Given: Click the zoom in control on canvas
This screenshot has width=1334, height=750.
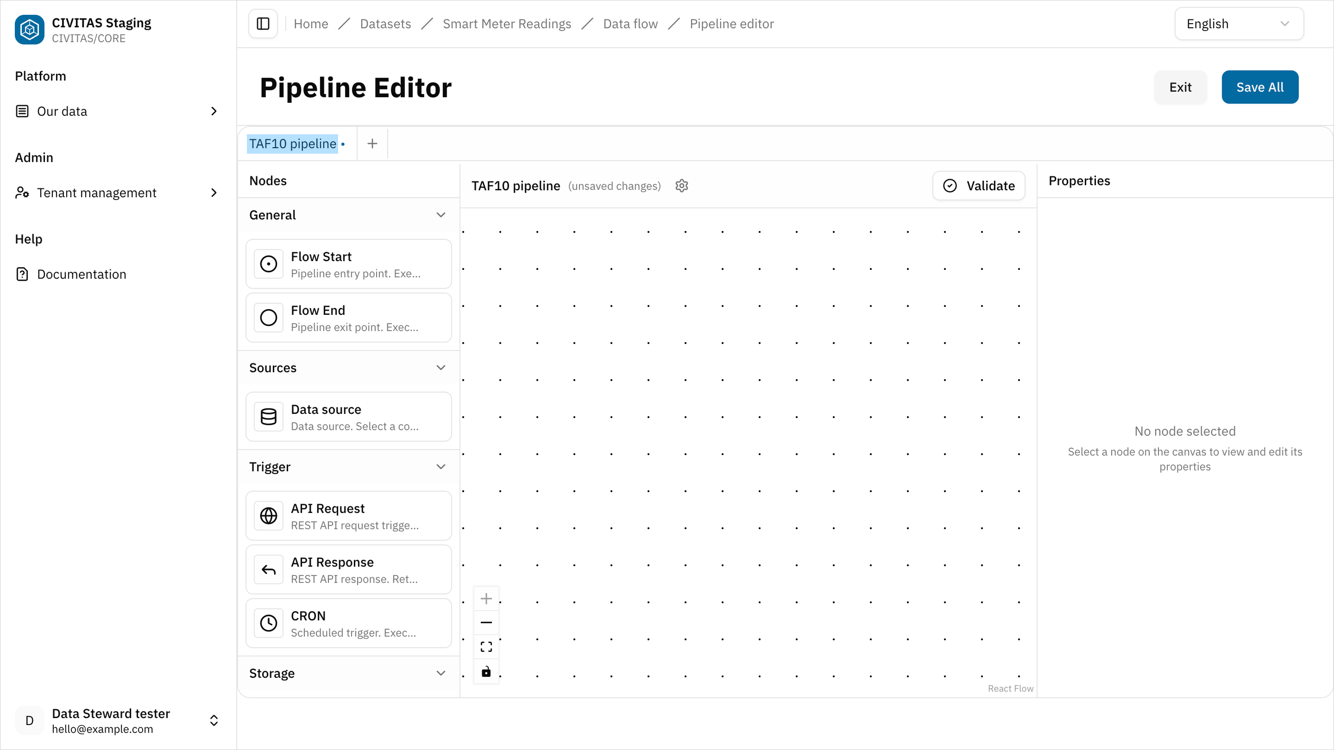Looking at the screenshot, I should point(486,598).
